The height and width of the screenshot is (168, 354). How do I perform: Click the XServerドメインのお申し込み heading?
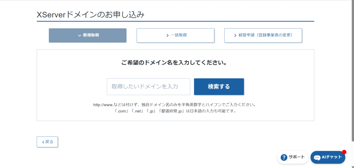click(x=90, y=15)
